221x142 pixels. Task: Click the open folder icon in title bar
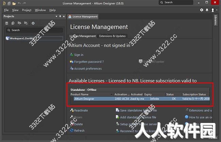click(x=14, y=3)
